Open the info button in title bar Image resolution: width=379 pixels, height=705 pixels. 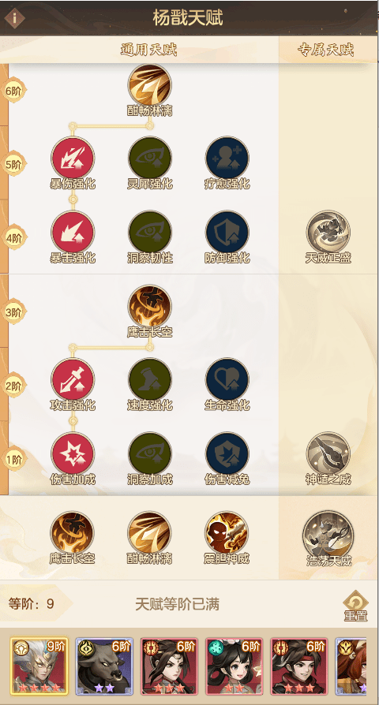click(14, 18)
